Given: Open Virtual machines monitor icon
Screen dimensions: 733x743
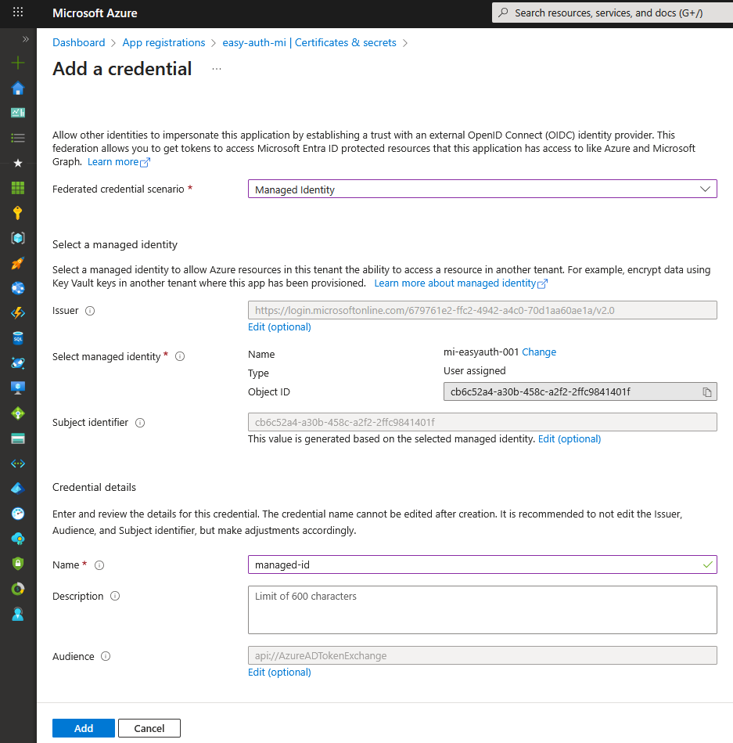Looking at the screenshot, I should pyautogui.click(x=18, y=388).
